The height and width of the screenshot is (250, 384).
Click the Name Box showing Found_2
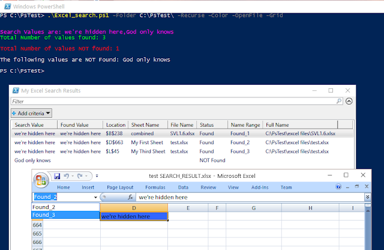[62, 197]
